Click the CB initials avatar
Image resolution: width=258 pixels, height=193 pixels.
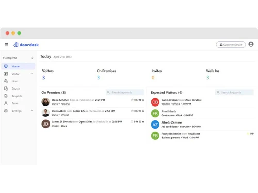click(155, 102)
